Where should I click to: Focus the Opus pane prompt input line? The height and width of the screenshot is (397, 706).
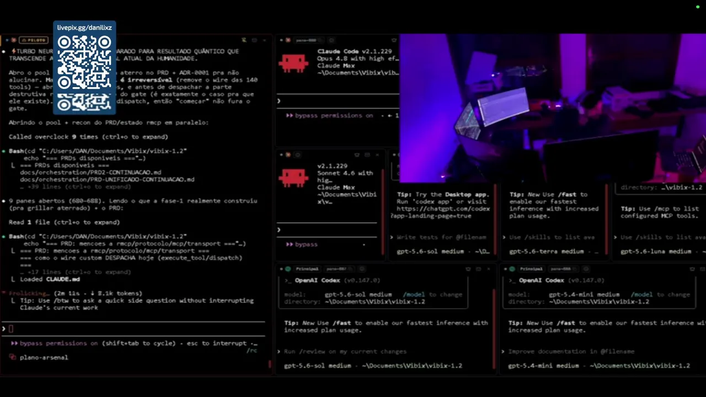[x=338, y=101]
